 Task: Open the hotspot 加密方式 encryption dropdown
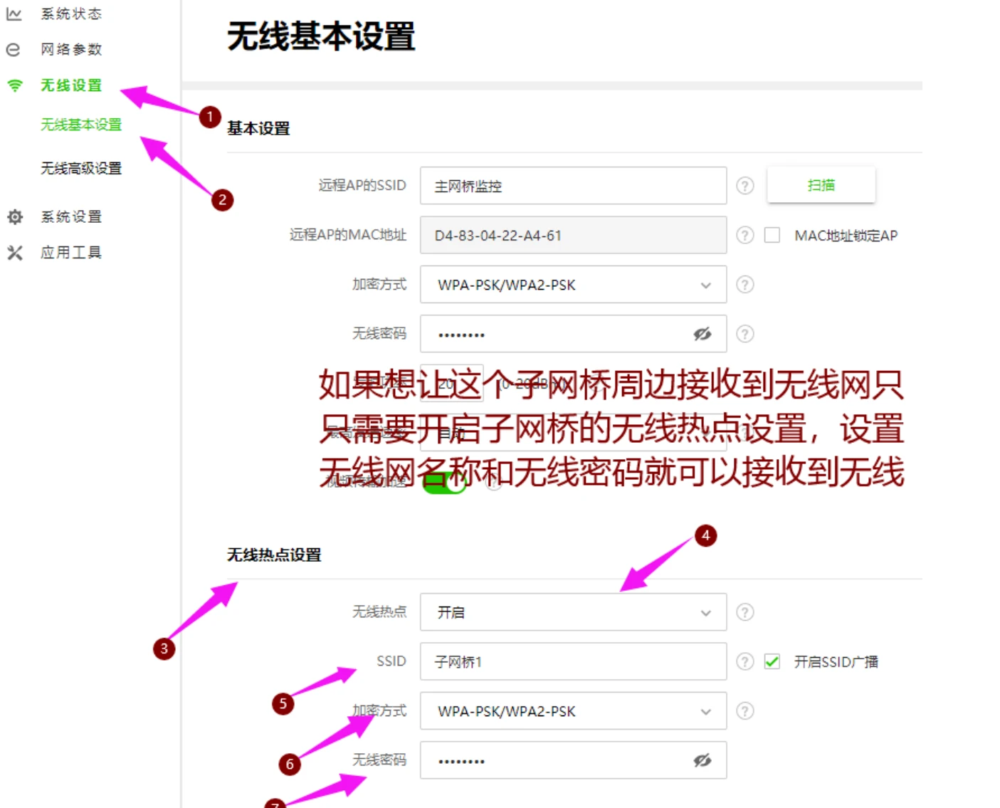click(x=573, y=711)
